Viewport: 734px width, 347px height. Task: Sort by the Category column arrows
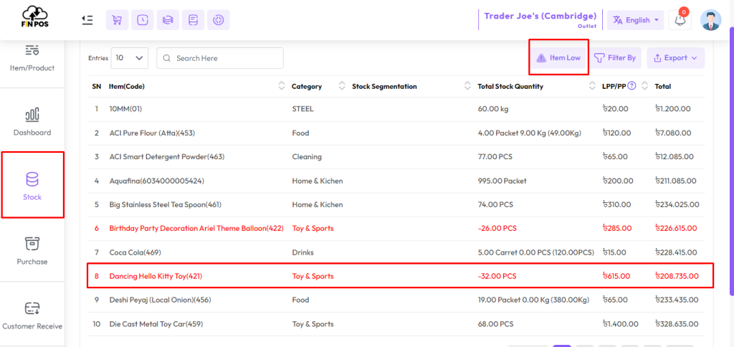pyautogui.click(x=341, y=86)
